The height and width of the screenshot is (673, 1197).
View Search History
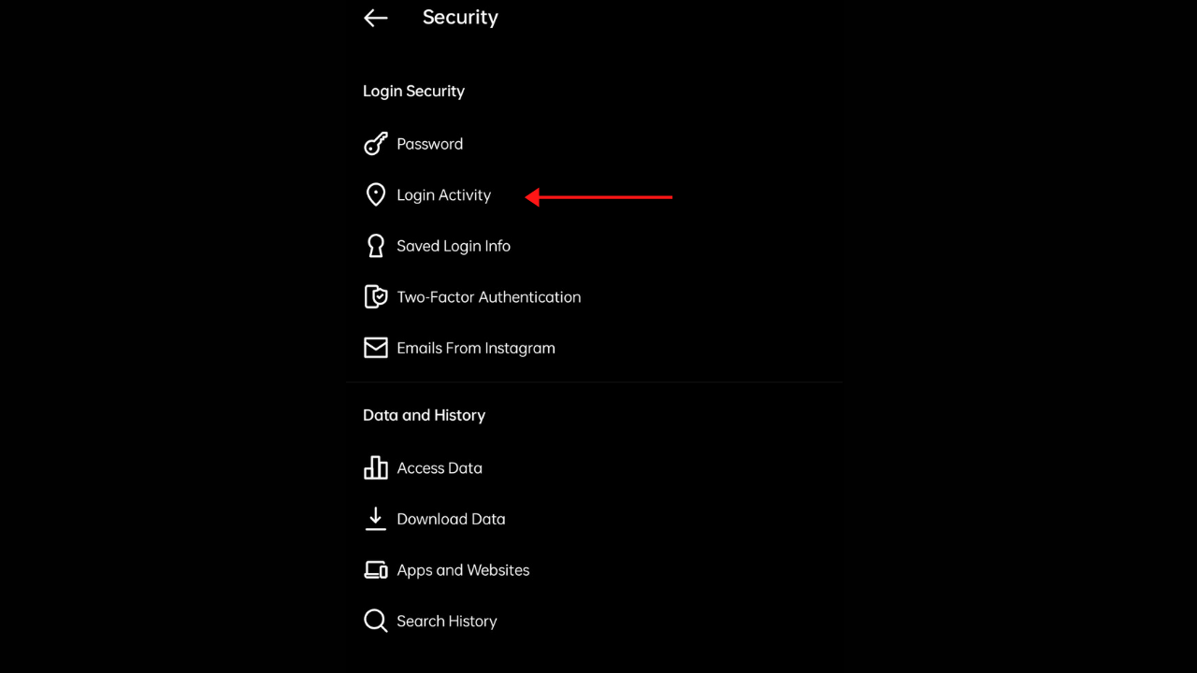coord(447,621)
